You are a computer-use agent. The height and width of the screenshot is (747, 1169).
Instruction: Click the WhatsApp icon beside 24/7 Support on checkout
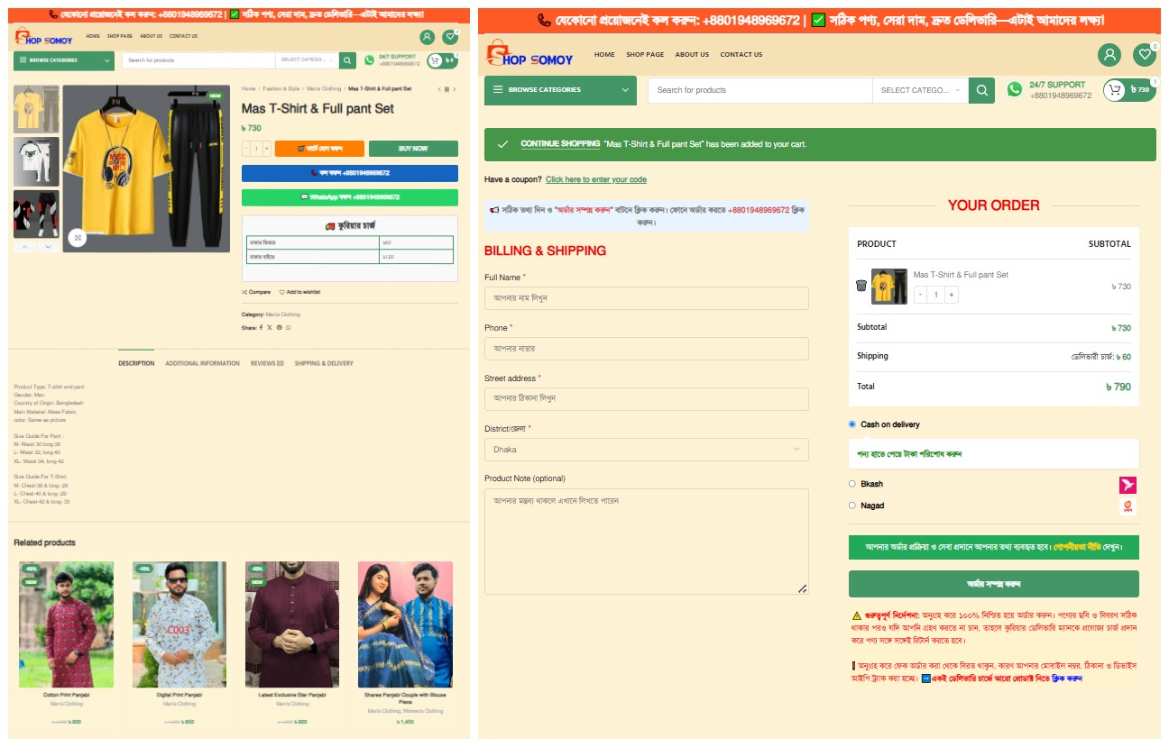point(1015,89)
